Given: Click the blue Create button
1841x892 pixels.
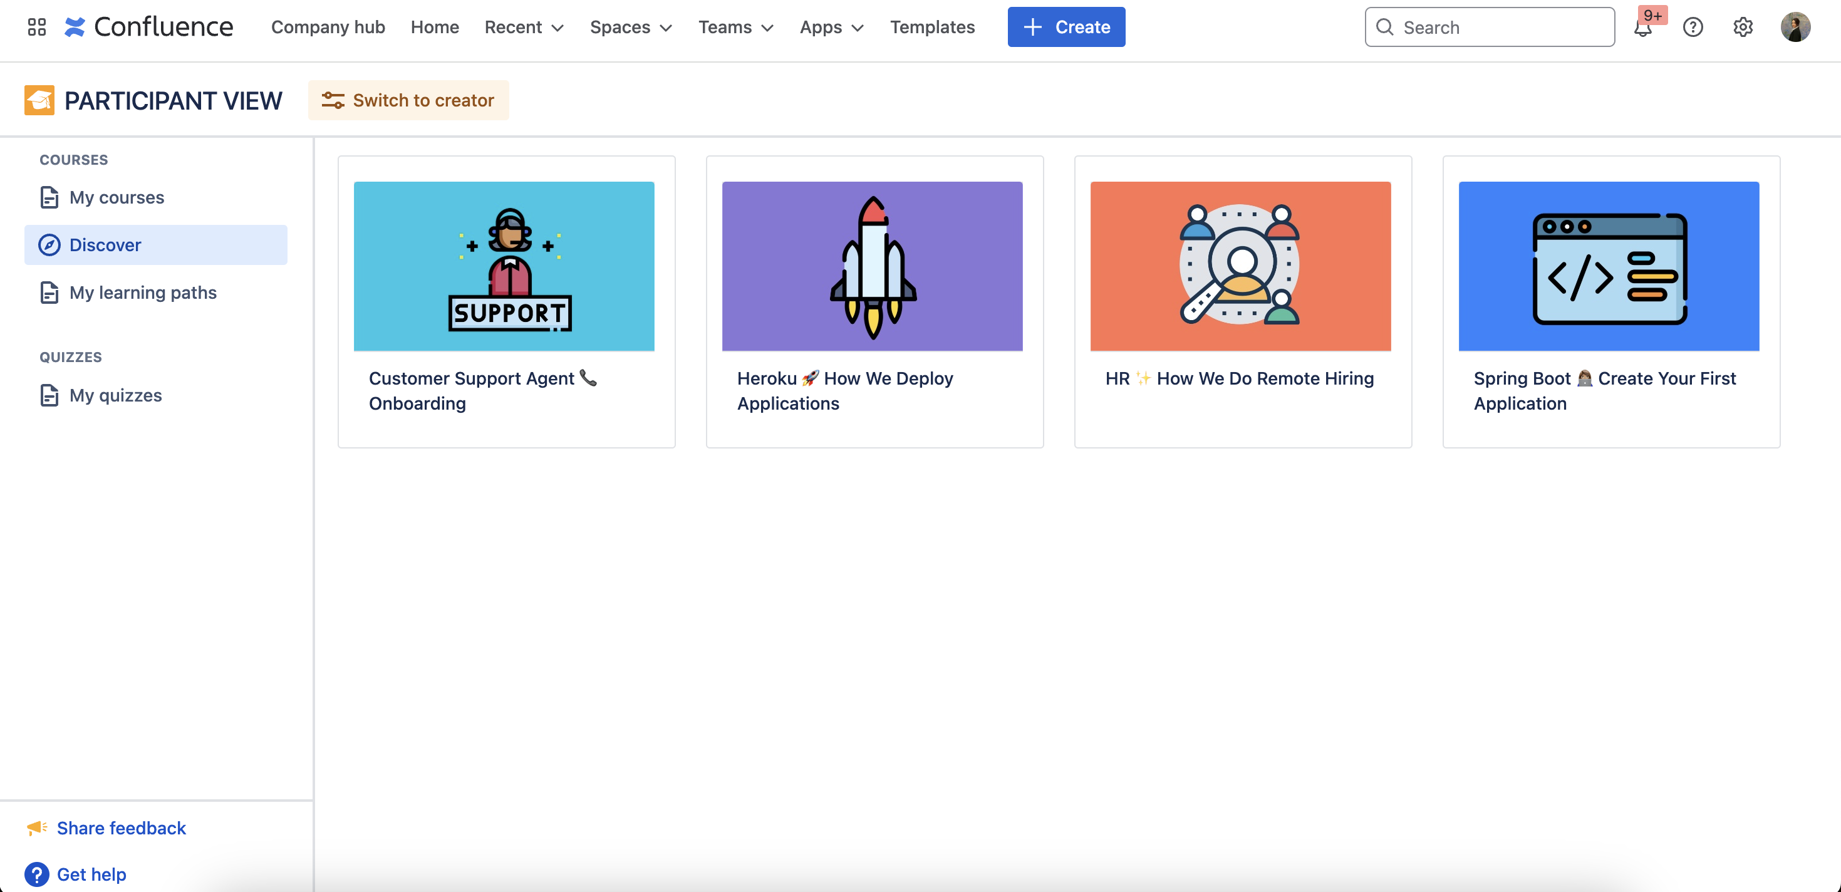Looking at the screenshot, I should coord(1066,27).
